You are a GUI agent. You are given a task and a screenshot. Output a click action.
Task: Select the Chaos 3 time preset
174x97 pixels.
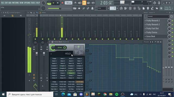click(x=71, y=73)
